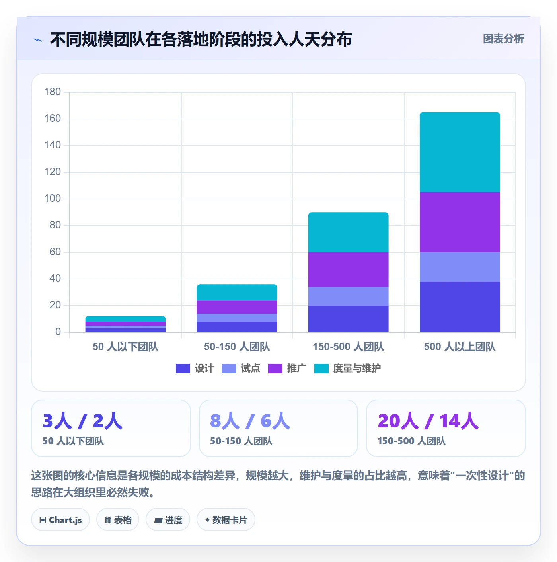This screenshot has height=562, width=557.
Task: Click the purple 推广 segment of 500 人以上团队 bar
Action: tap(460, 222)
